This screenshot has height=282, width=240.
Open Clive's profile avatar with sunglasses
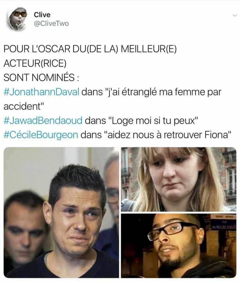(17, 19)
